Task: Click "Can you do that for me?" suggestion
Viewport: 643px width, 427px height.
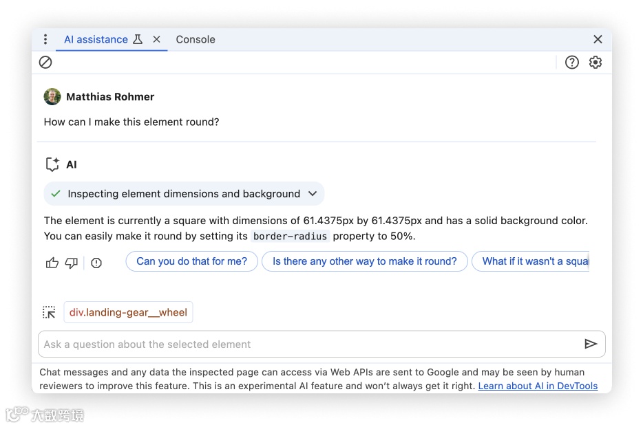Action: click(x=191, y=261)
